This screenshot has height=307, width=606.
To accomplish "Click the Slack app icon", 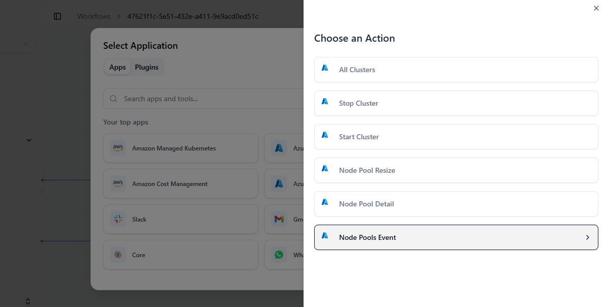I will tap(118, 219).
